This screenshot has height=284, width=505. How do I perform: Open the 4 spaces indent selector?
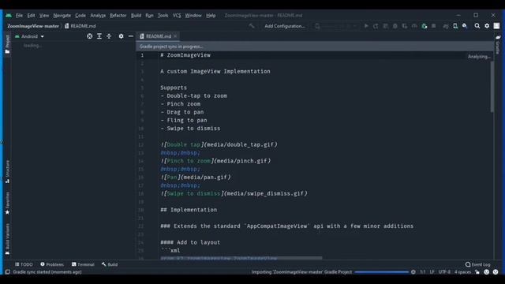463,272
